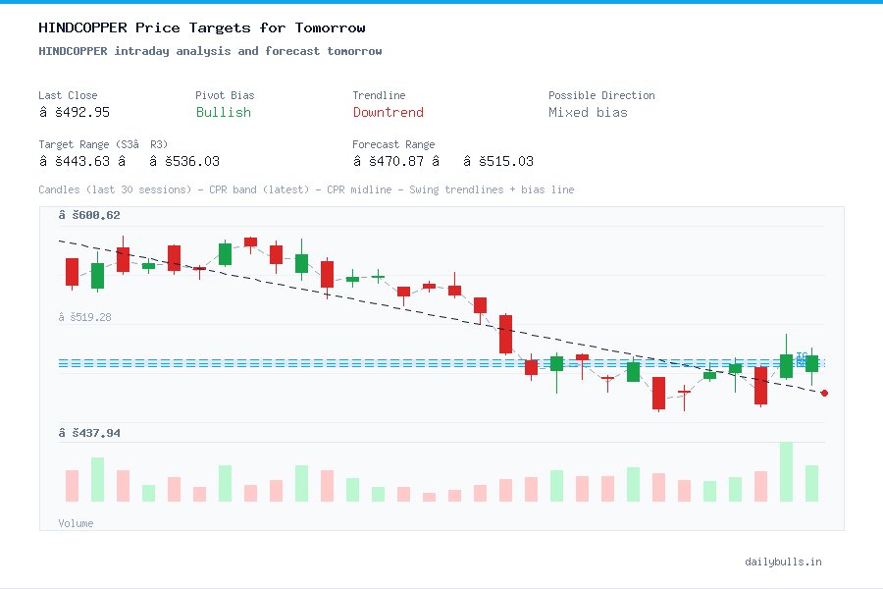Click the Last Close 492.95 value
The height and width of the screenshot is (589, 883).
[x=75, y=113]
